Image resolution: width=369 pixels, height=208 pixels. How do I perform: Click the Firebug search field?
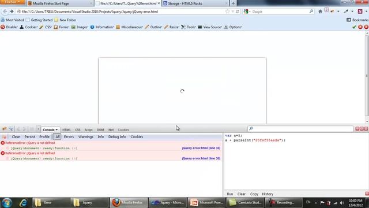[300, 128]
